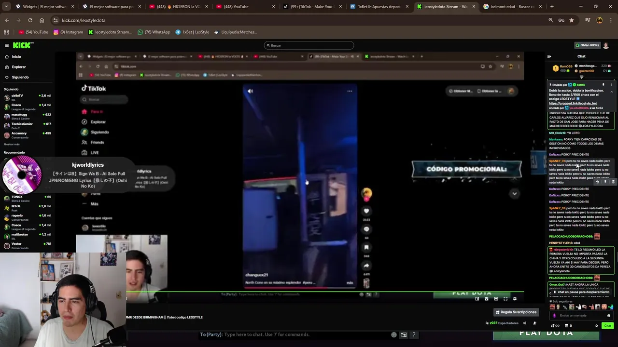
Task: Open the user profile avatar menu
Action: pos(606,45)
